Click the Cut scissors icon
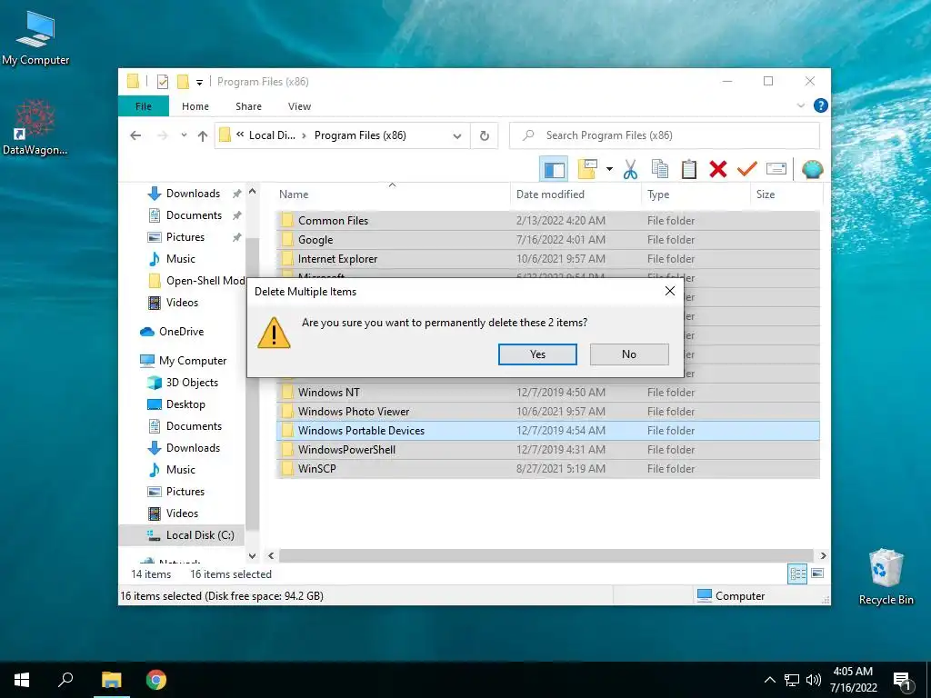This screenshot has height=698, width=931. click(630, 169)
